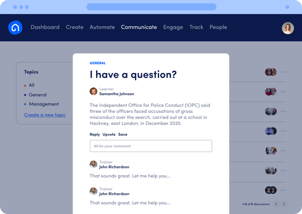Open the user profile avatar
This screenshot has width=302, height=214.
(288, 28)
